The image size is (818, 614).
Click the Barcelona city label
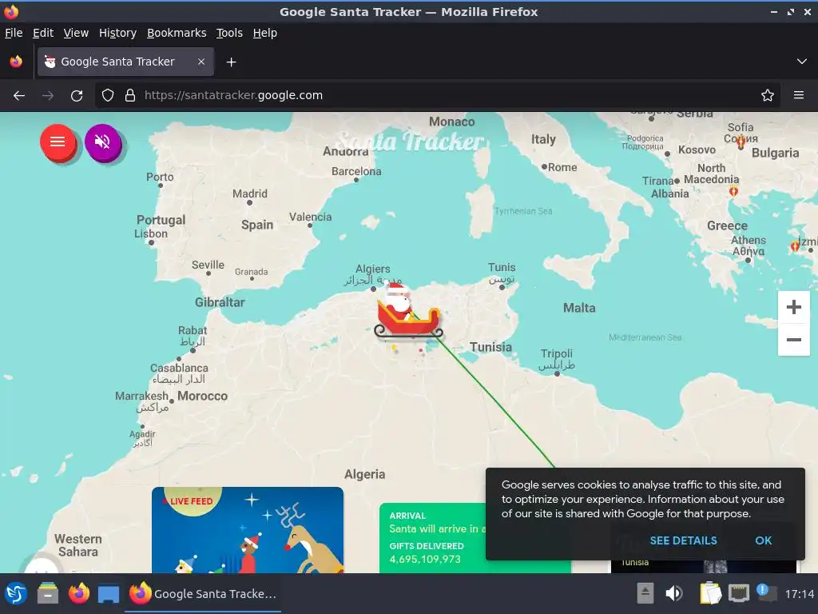(x=356, y=171)
